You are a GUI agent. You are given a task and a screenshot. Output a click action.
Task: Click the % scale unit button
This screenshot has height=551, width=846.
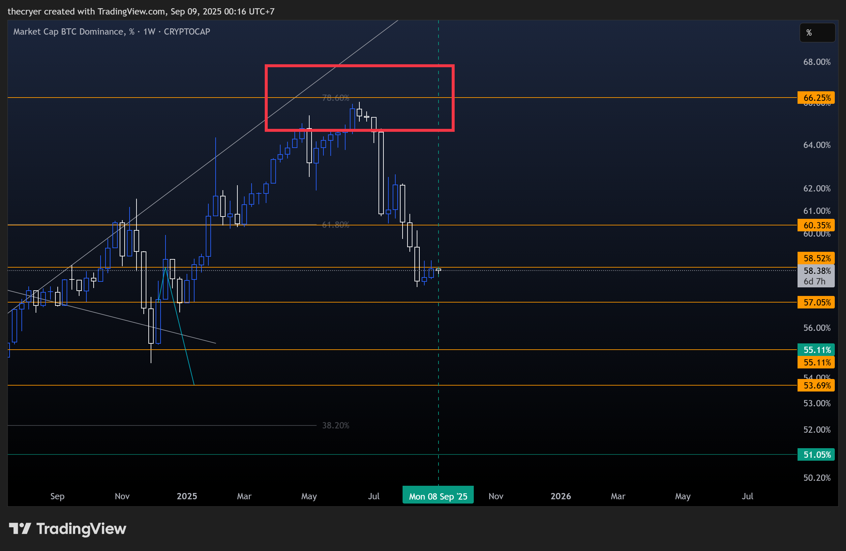[x=817, y=33]
